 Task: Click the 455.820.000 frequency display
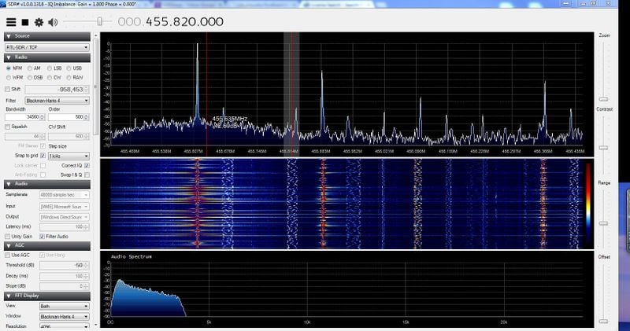(x=171, y=22)
